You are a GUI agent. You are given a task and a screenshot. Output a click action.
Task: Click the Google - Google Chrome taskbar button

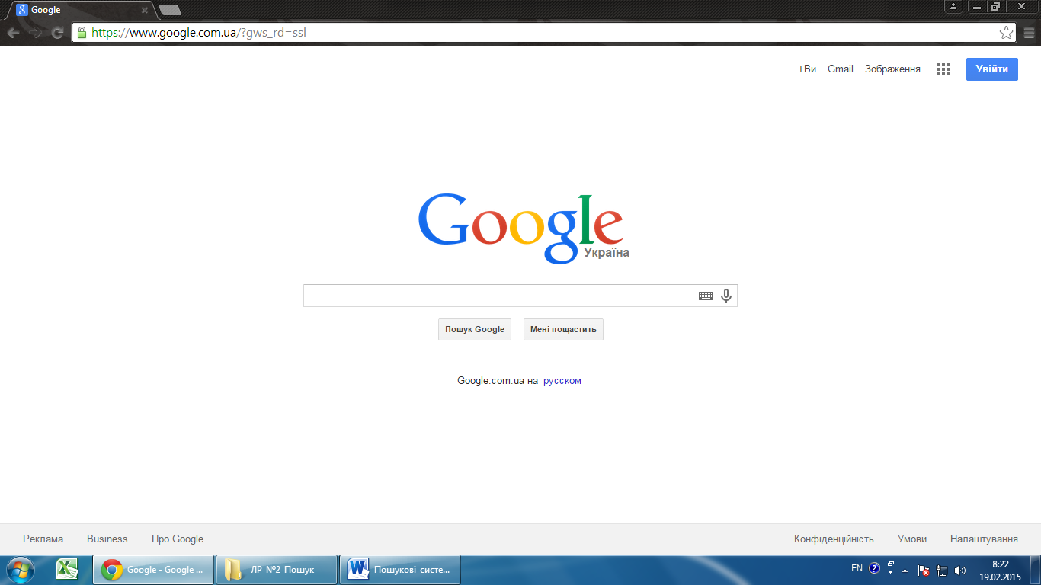pyautogui.click(x=153, y=569)
